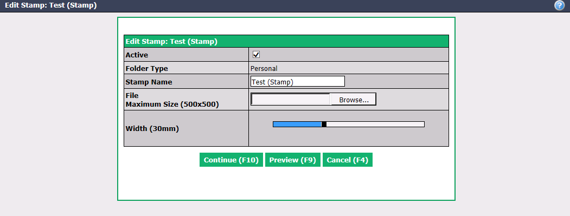This screenshot has width=570, height=216.
Task: Click the Browse... button to choose a file
Action: coord(354,100)
